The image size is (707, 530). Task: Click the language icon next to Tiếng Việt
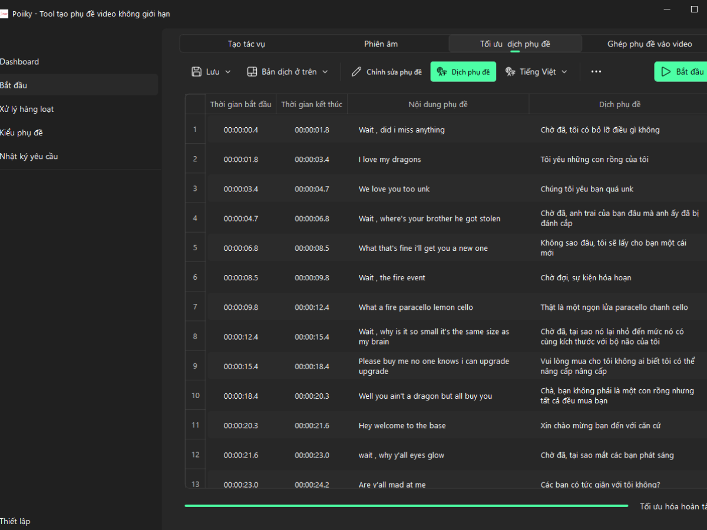(x=510, y=72)
